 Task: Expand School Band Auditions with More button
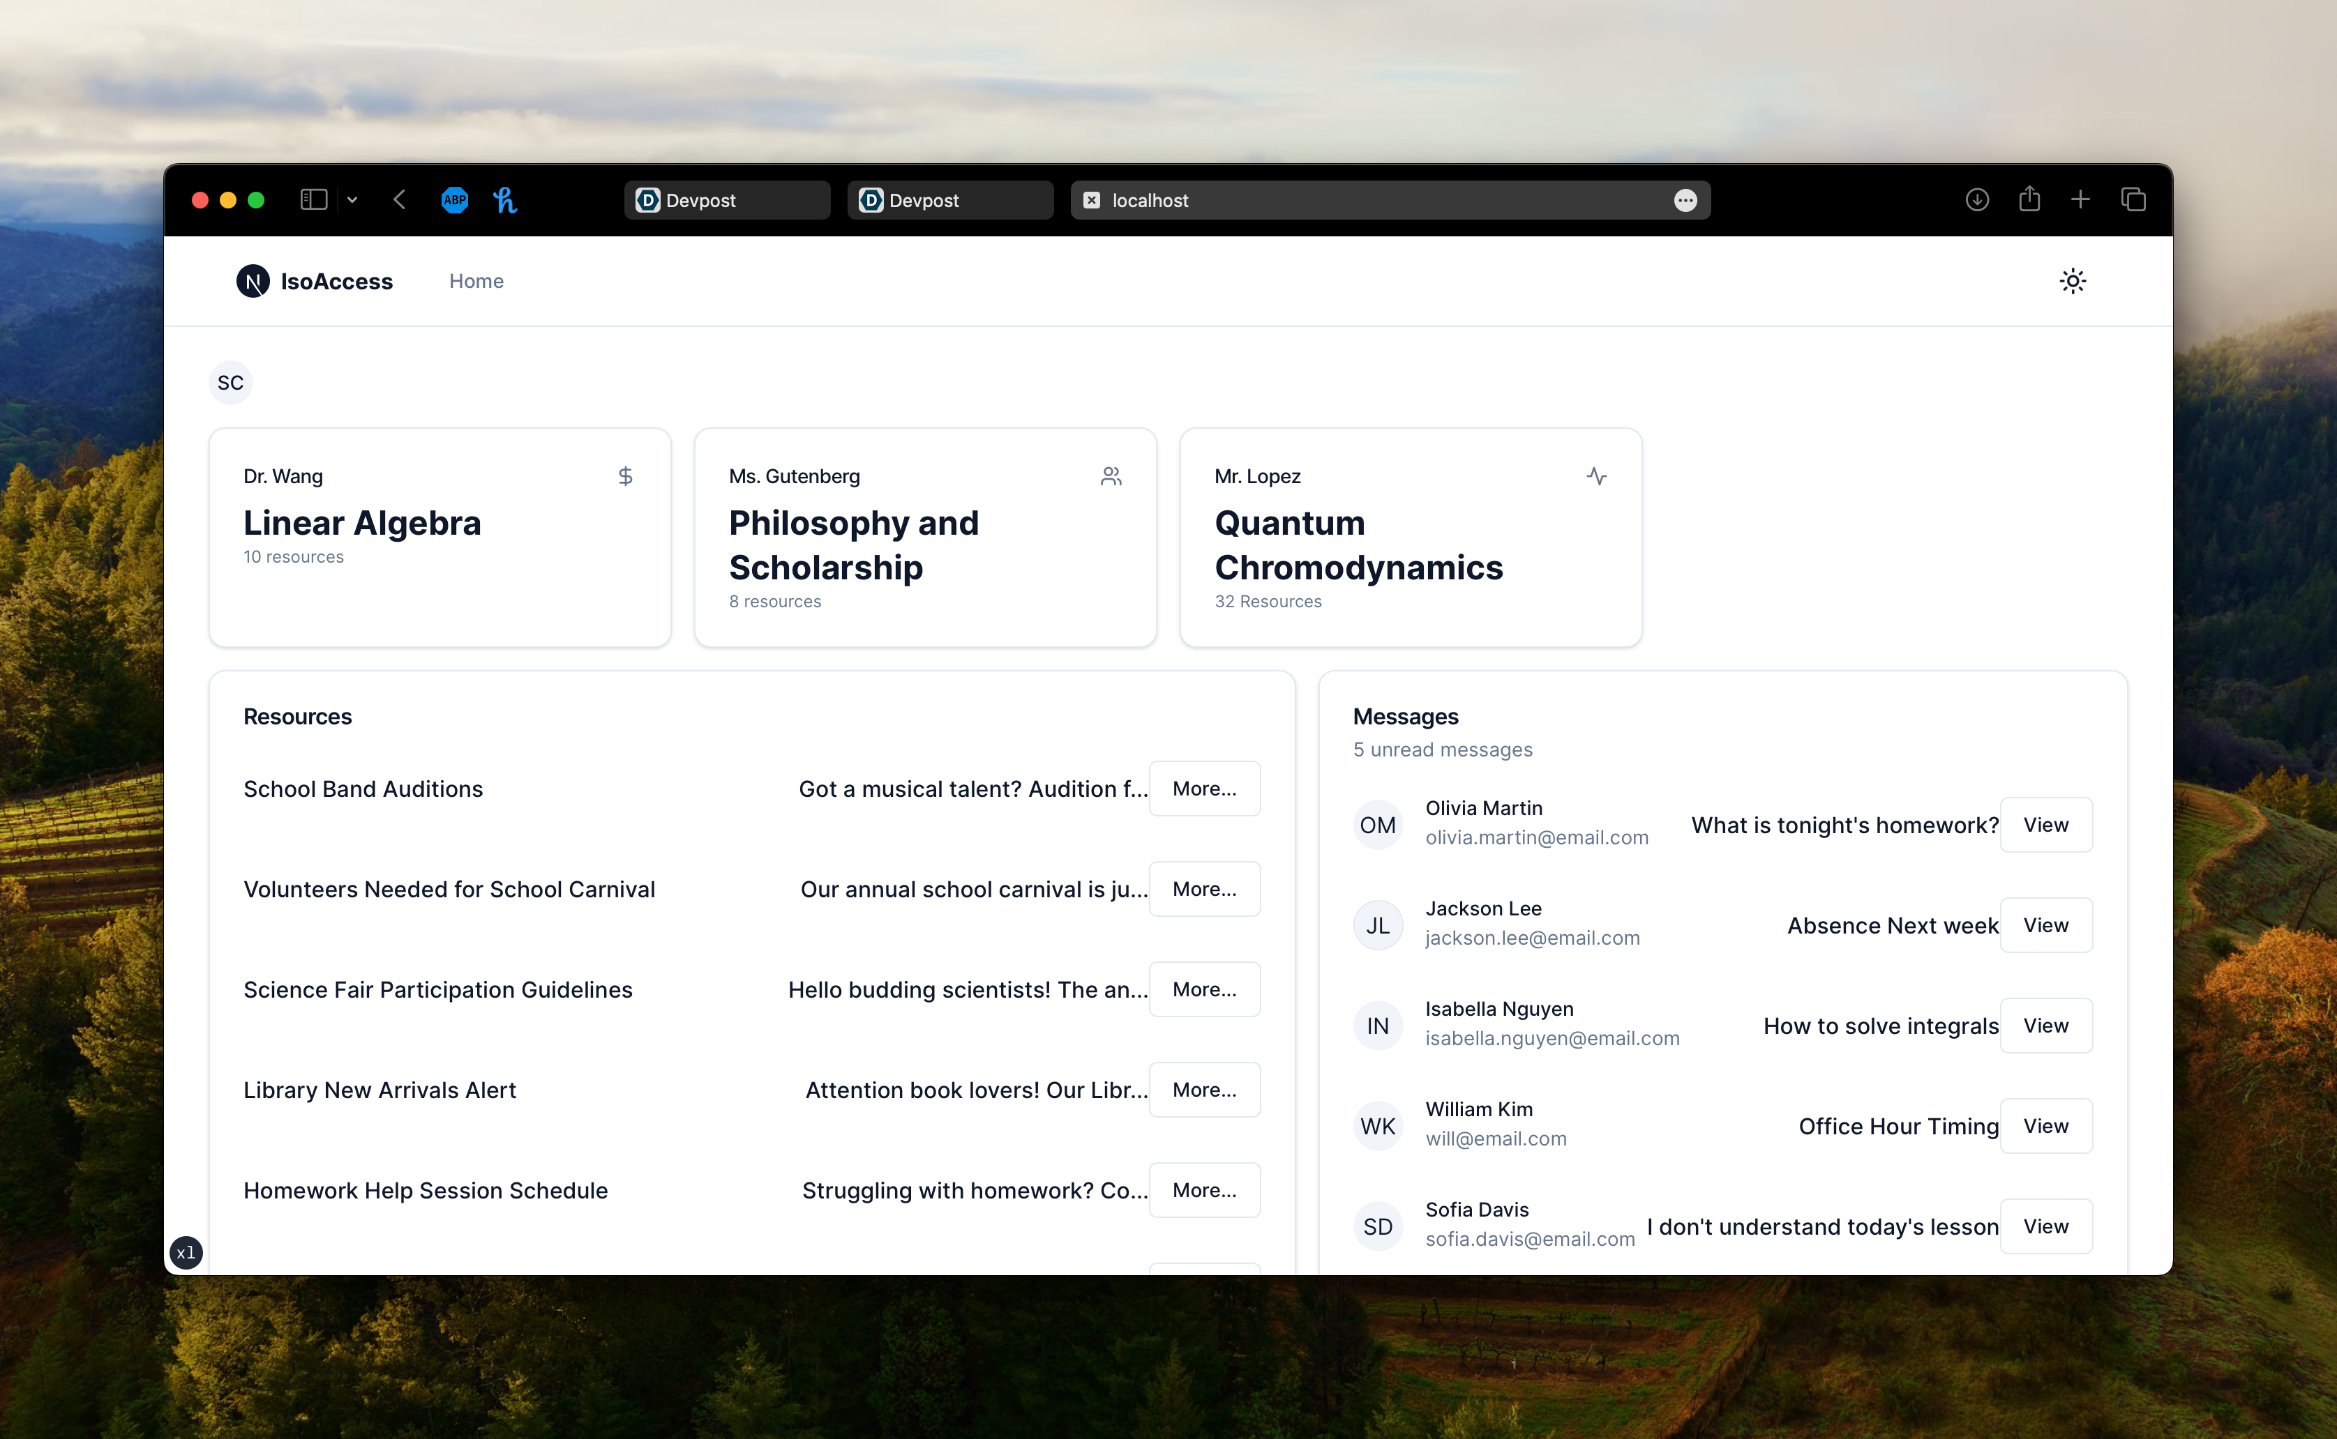click(1204, 788)
